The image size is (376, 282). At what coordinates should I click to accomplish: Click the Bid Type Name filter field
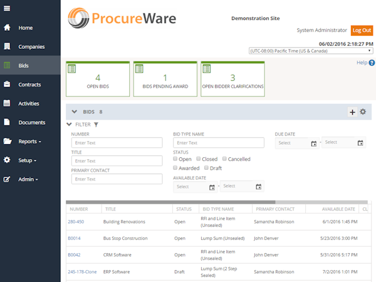pyautogui.click(x=219, y=143)
